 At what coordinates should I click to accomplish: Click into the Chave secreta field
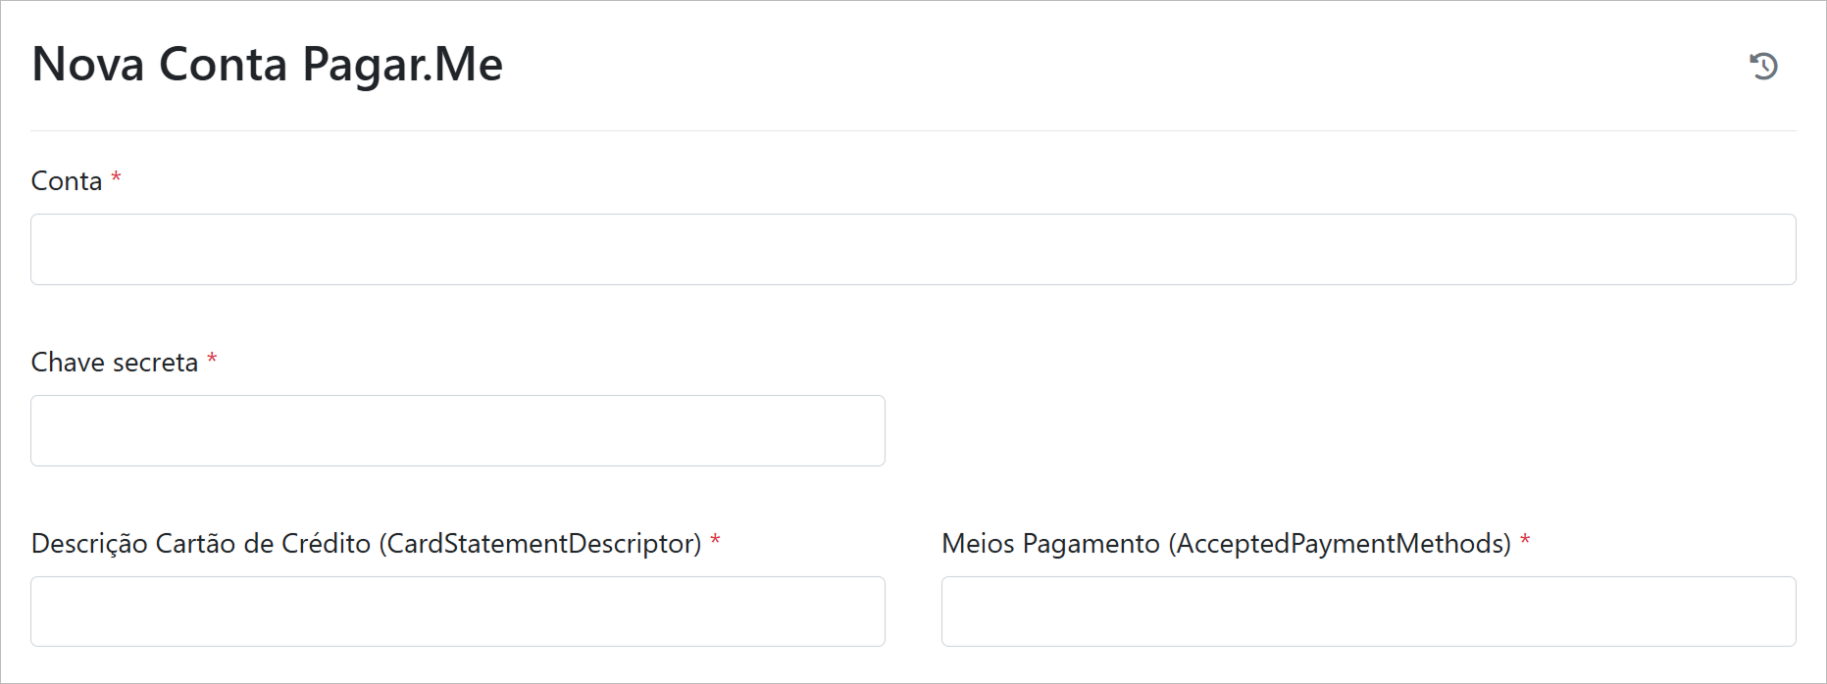point(457,431)
